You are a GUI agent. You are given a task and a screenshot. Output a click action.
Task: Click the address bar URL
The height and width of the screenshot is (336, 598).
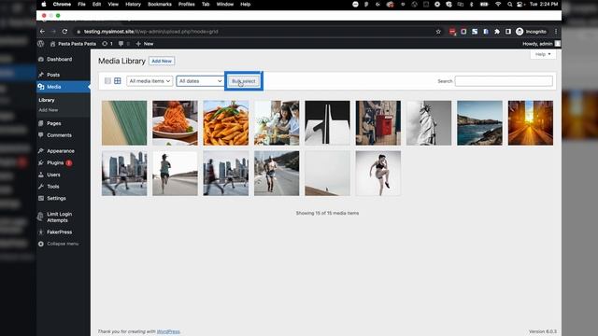click(x=151, y=32)
